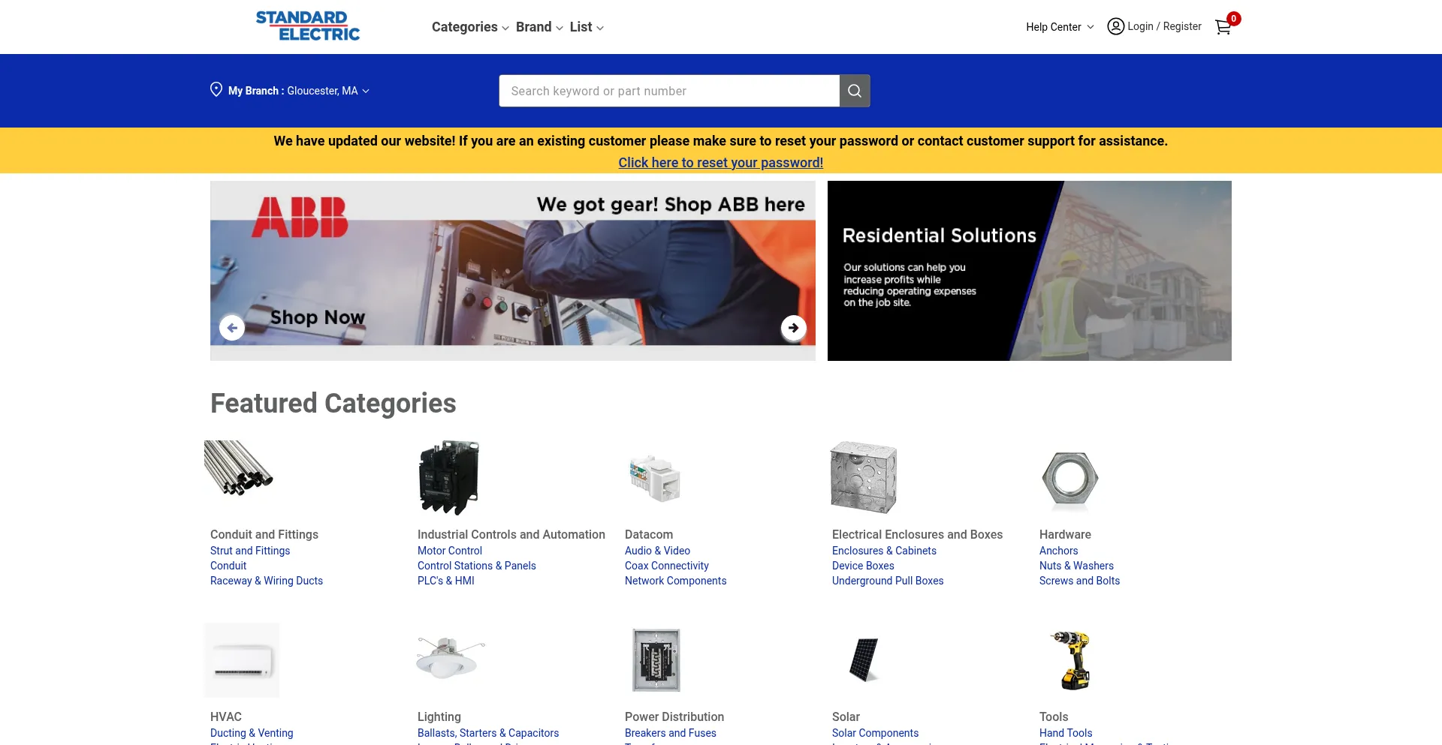Open Screws and Bolts link

click(1079, 581)
